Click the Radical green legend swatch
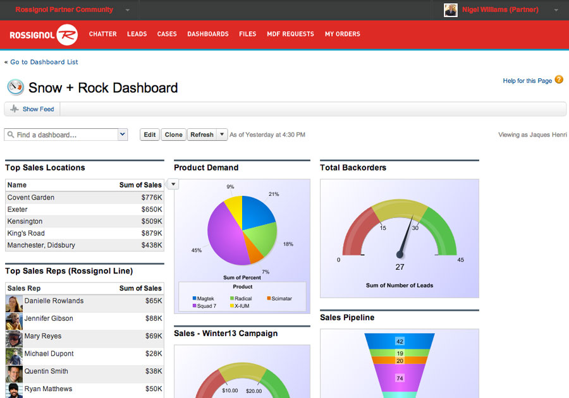 (x=232, y=298)
